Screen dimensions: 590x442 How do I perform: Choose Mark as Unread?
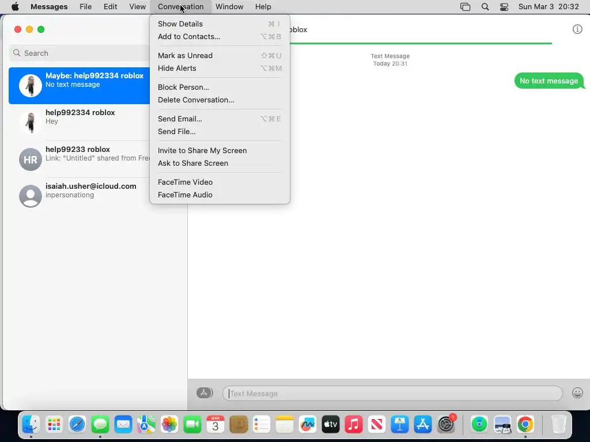point(220,55)
